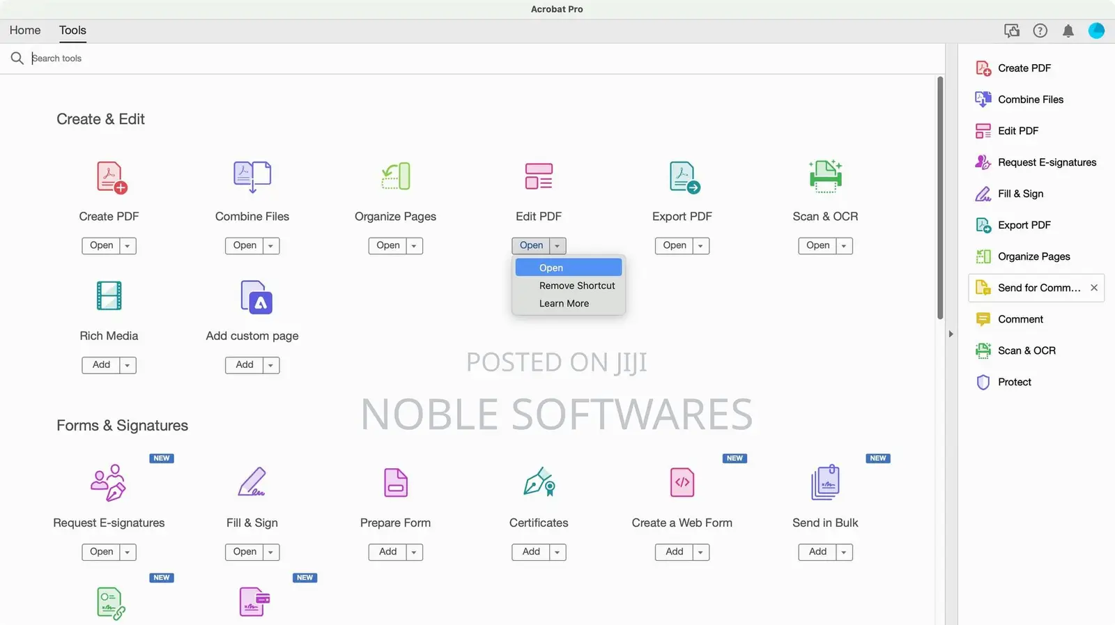Click Open button under Combine Files
This screenshot has width=1115, height=625.
click(x=245, y=246)
